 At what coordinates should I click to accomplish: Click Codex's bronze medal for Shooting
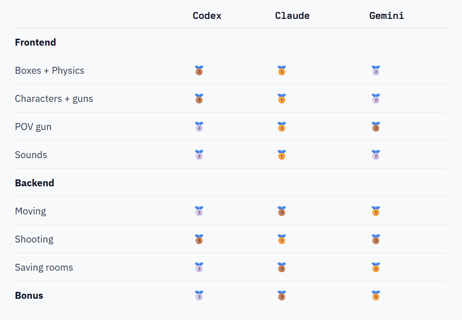(x=199, y=239)
